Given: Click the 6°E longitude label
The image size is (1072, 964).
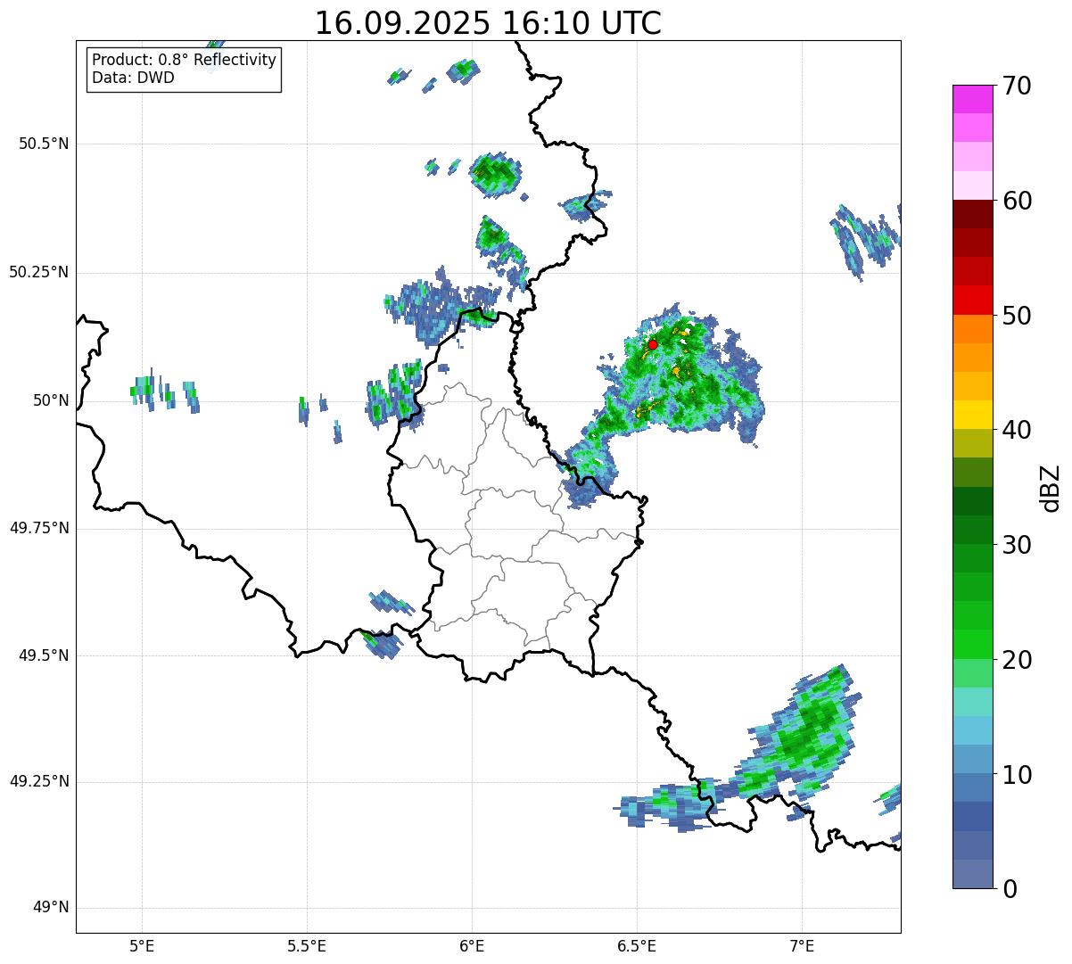Looking at the screenshot, I should point(472,945).
